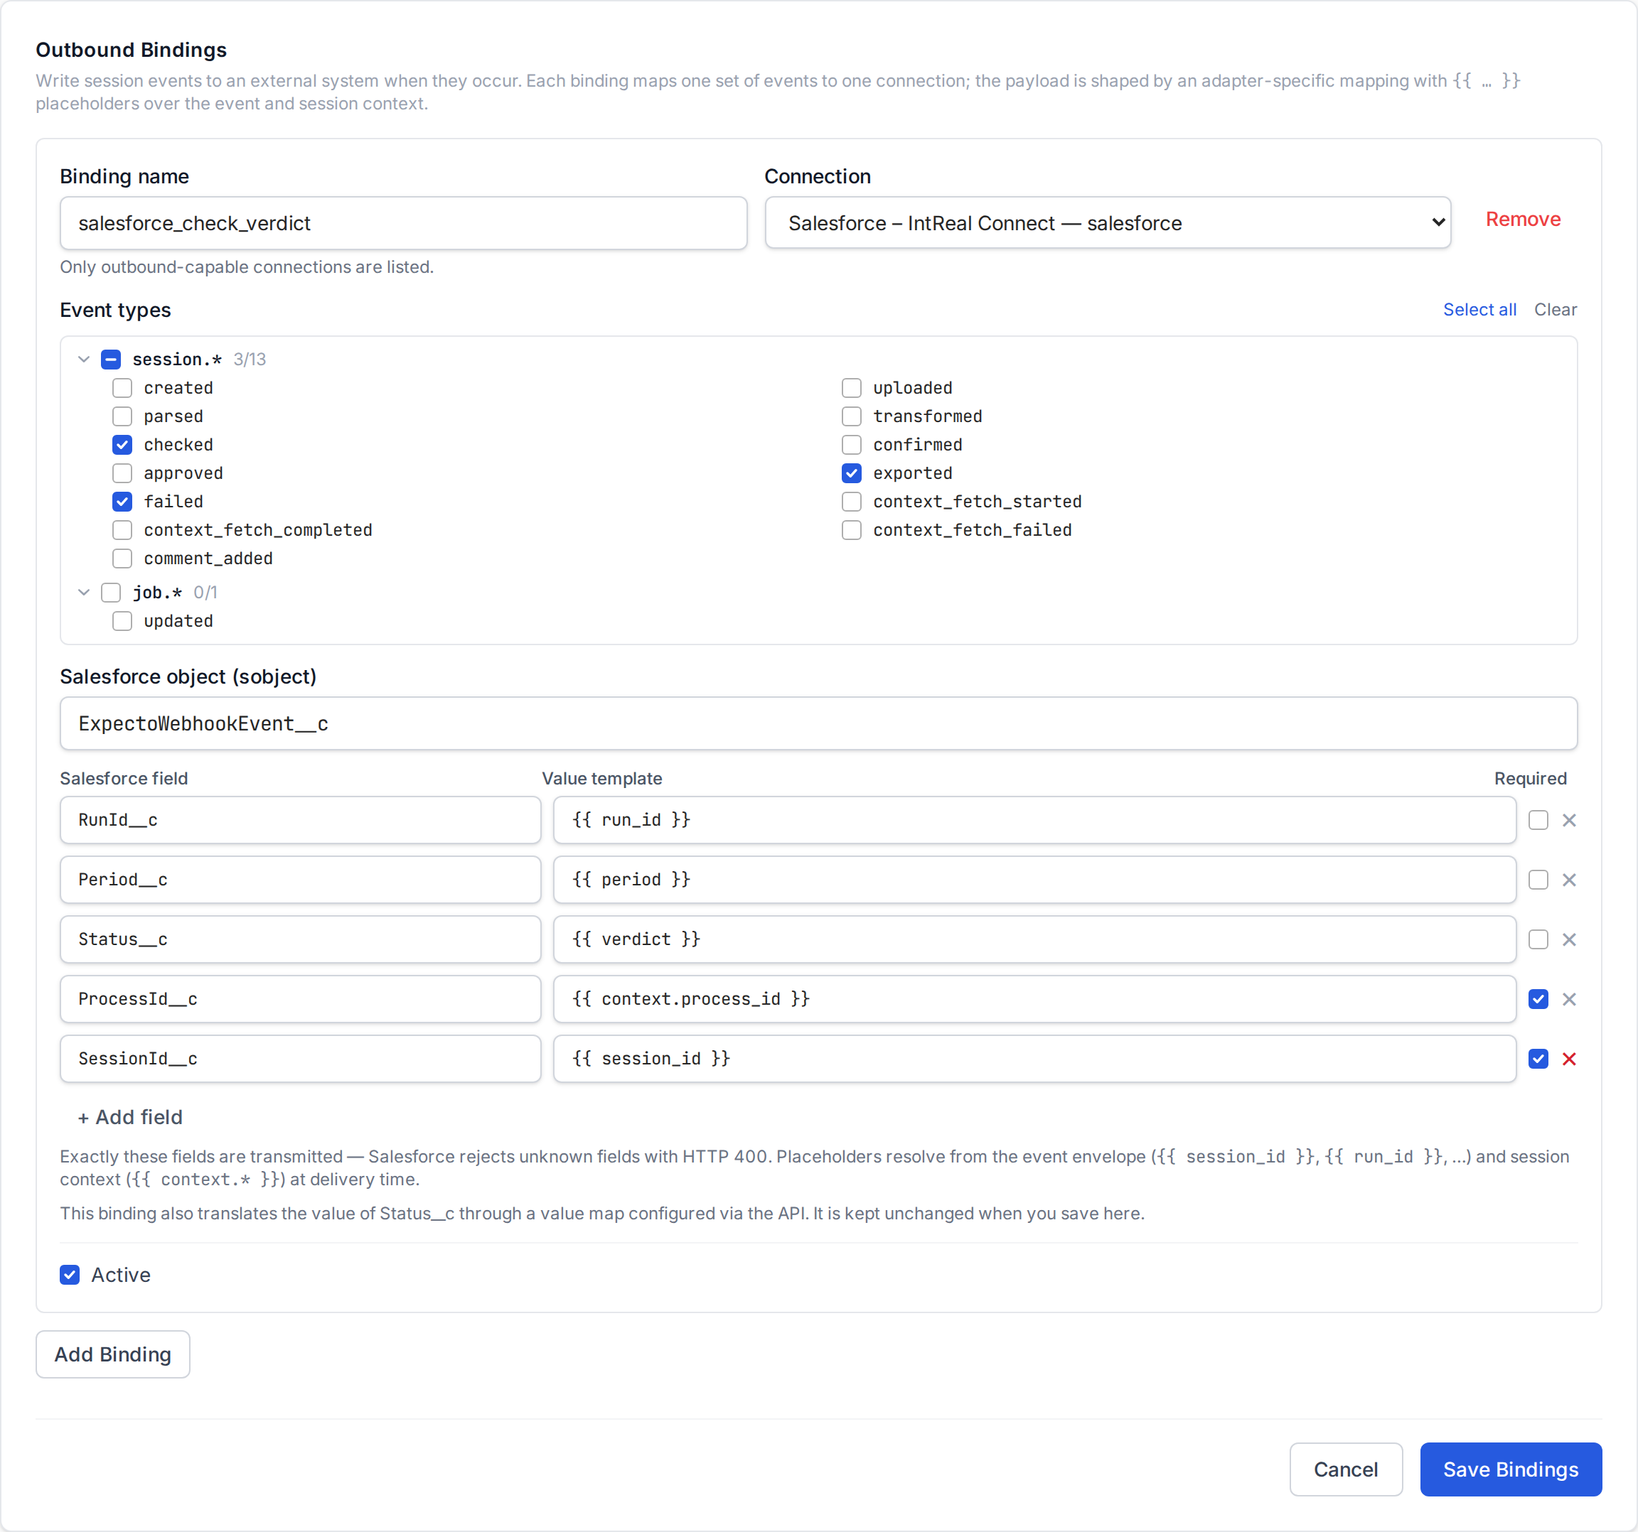Mark RunId__c as required
The image size is (1638, 1532).
click(x=1538, y=821)
